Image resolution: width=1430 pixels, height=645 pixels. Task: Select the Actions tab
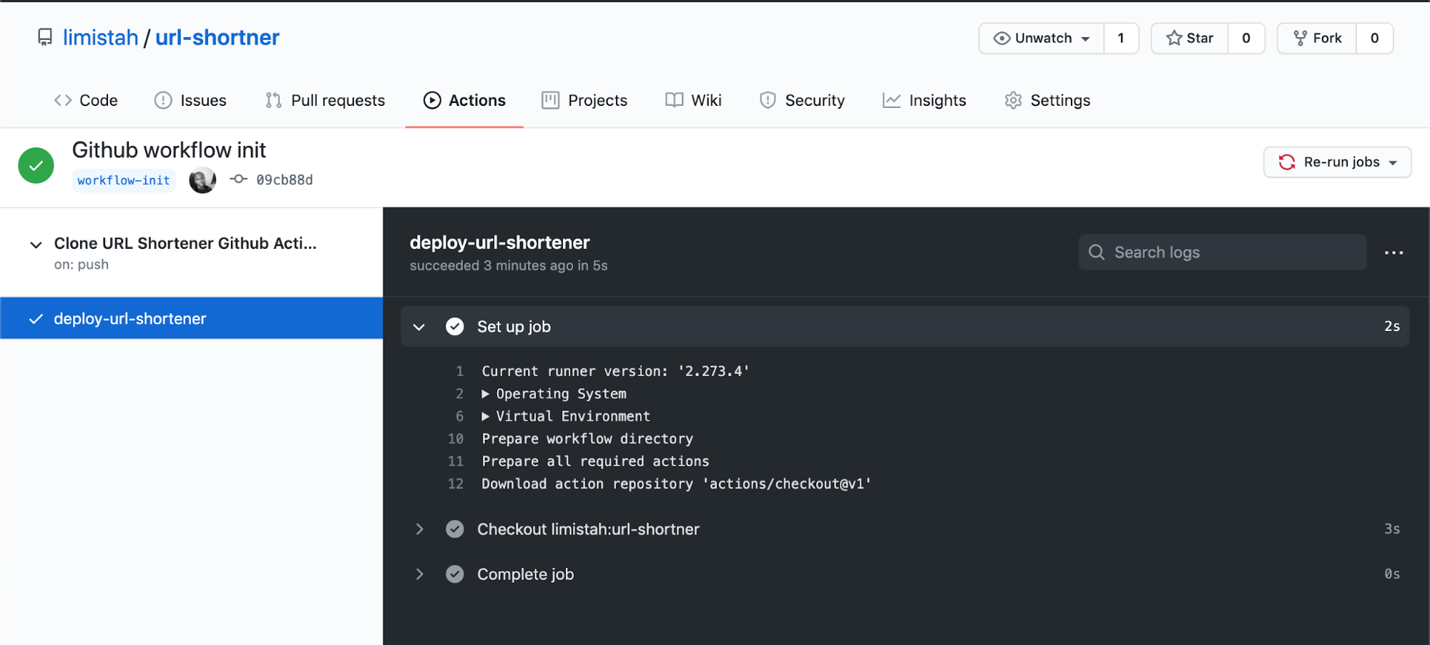pyautogui.click(x=464, y=101)
